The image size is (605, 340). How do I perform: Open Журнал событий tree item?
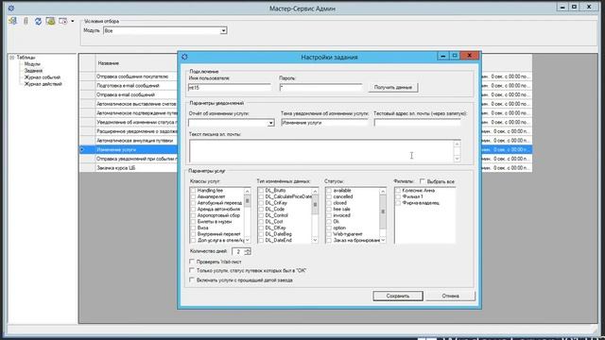pyautogui.click(x=42, y=77)
